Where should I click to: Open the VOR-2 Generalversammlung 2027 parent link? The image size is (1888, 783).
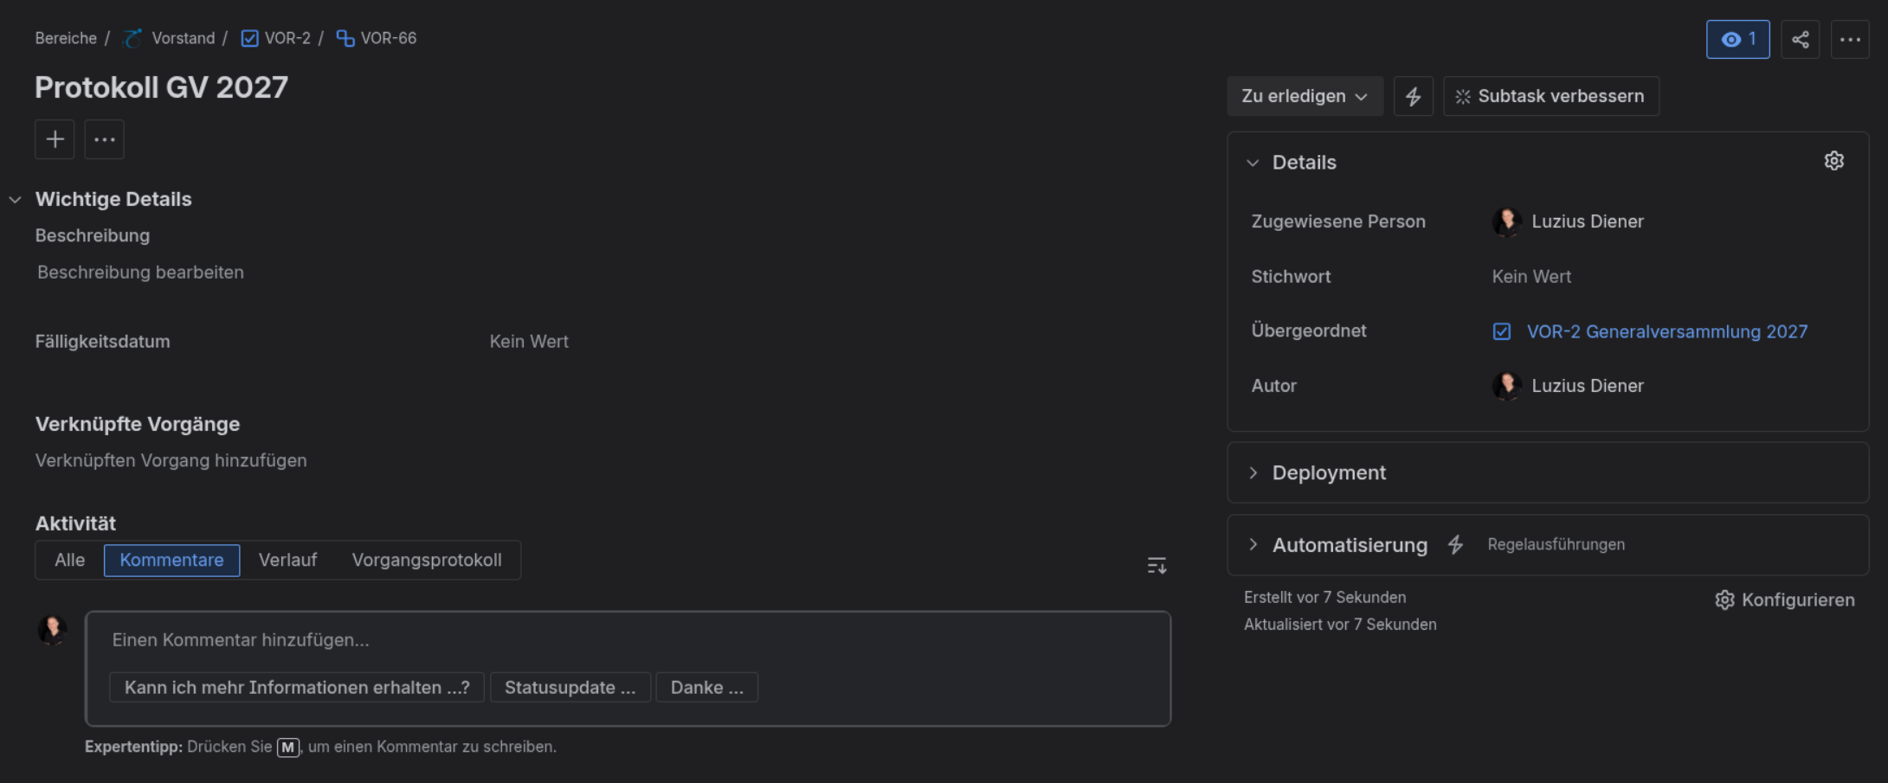pyautogui.click(x=1666, y=331)
